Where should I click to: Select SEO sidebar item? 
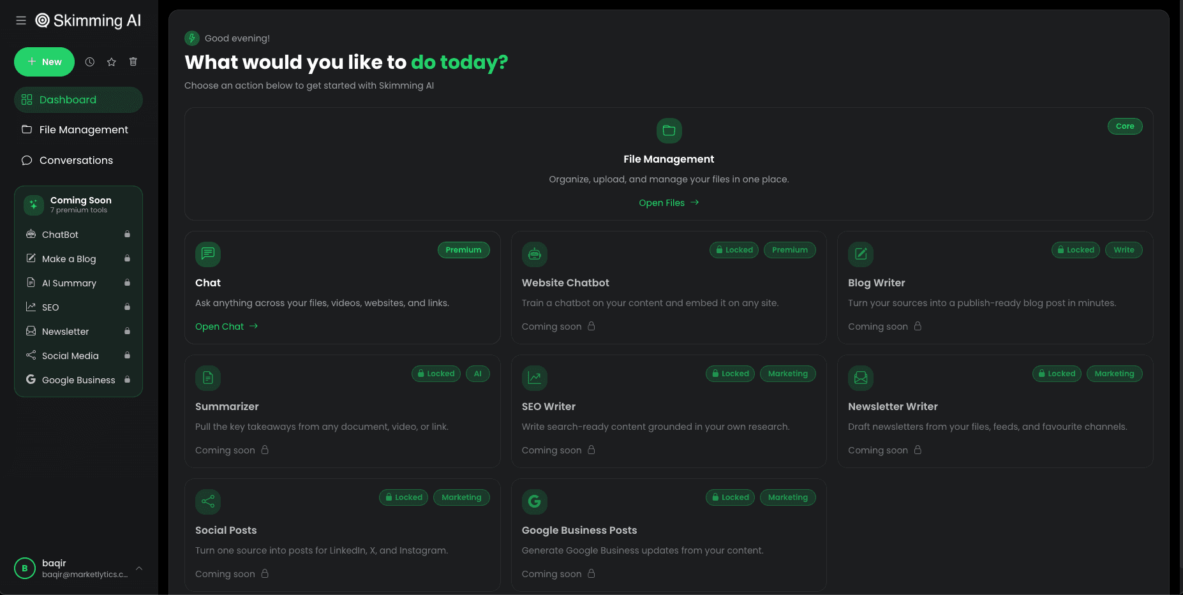click(78, 307)
